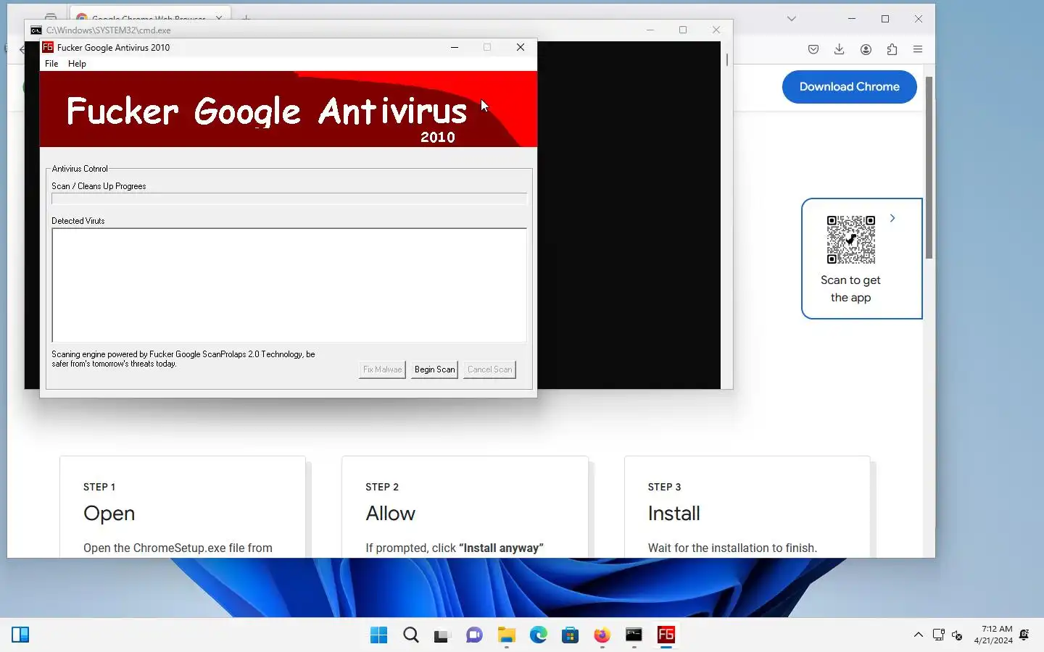Click the Fucker Google Antivirus title bar icon
Viewport: 1044px width, 652px height.
tap(48, 47)
